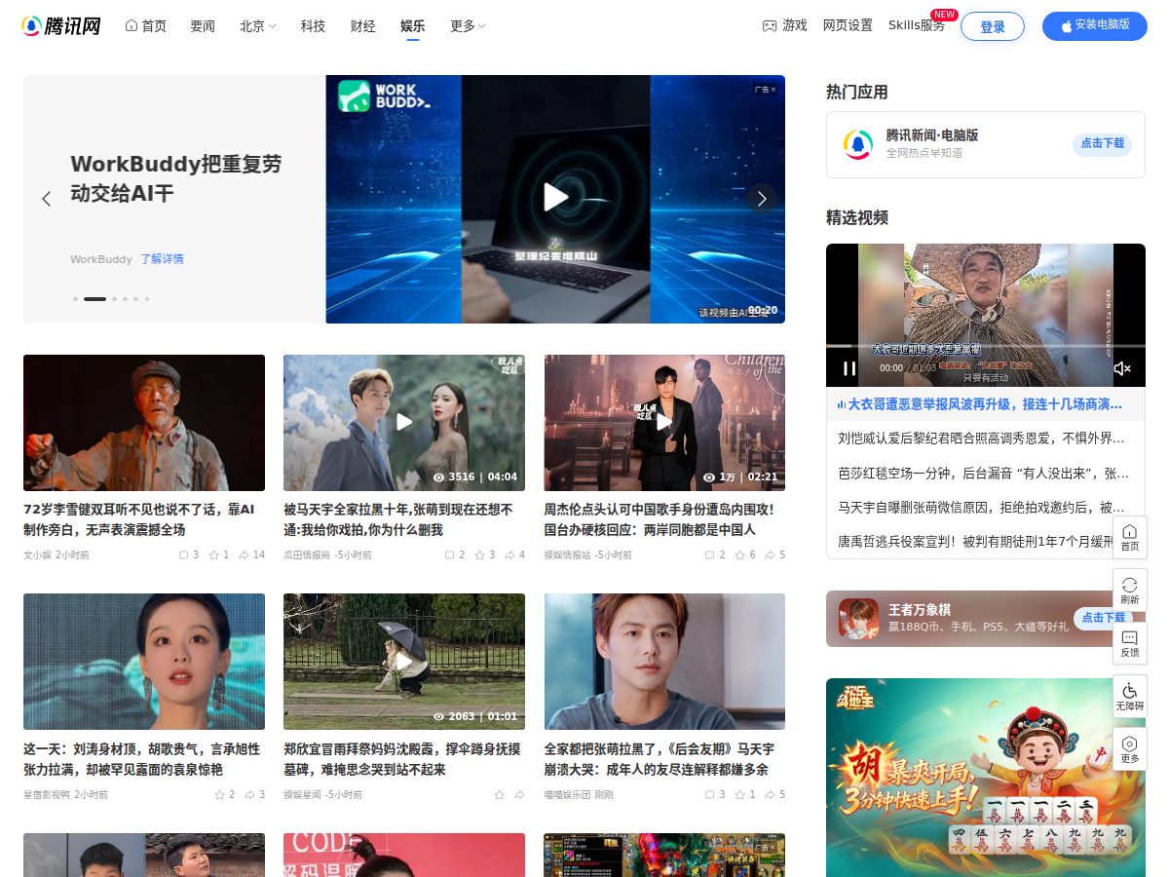Play 马天宇张萌 04:04 video thumbnail

tap(404, 423)
